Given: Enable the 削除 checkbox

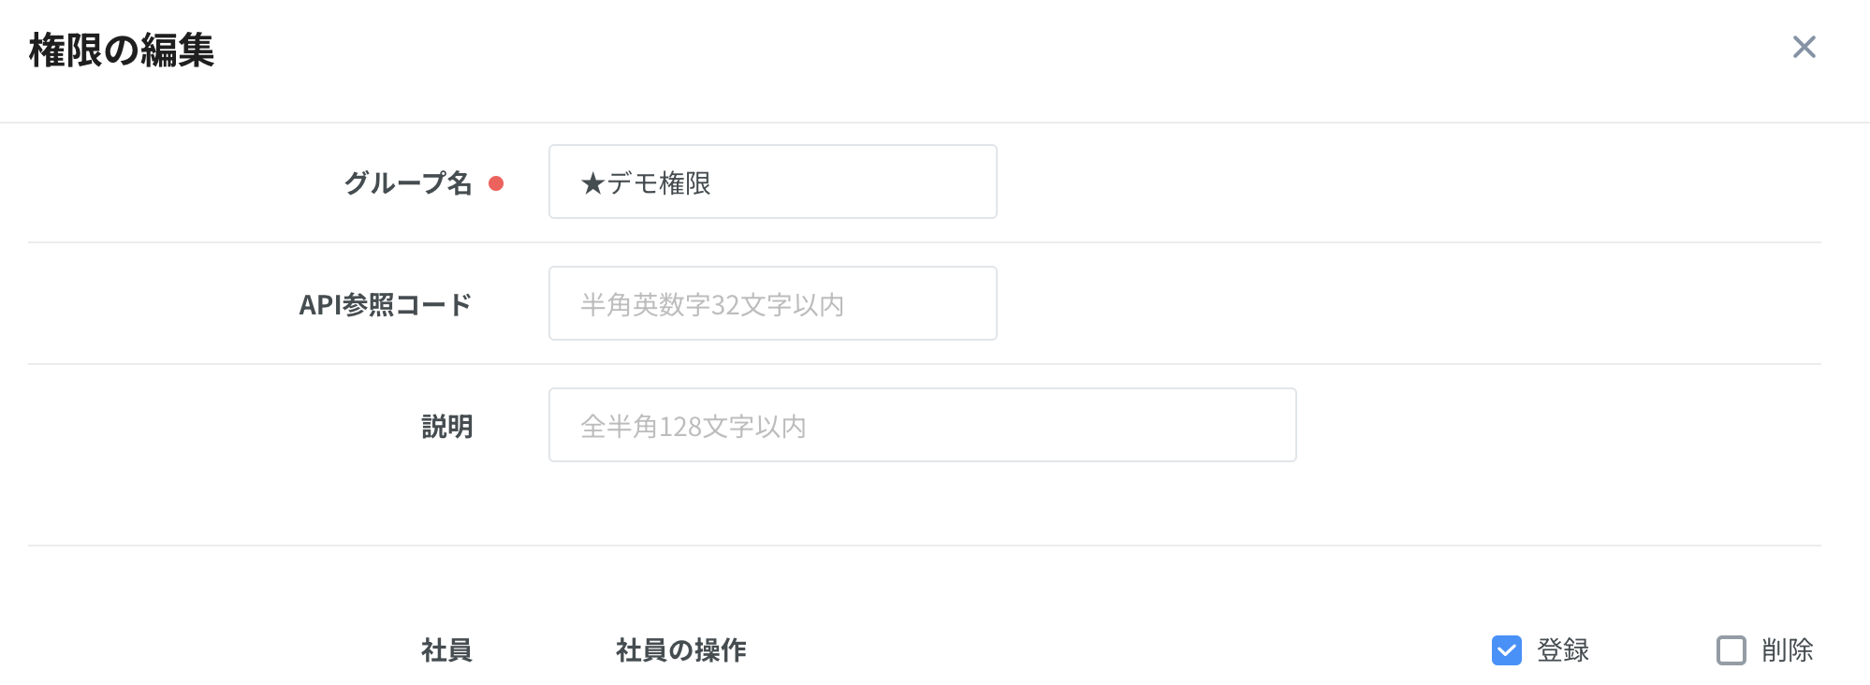Looking at the screenshot, I should 1731,650.
